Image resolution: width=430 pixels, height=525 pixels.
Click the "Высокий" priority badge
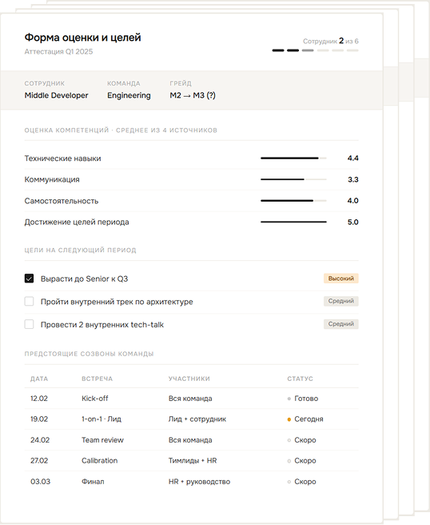coord(340,279)
